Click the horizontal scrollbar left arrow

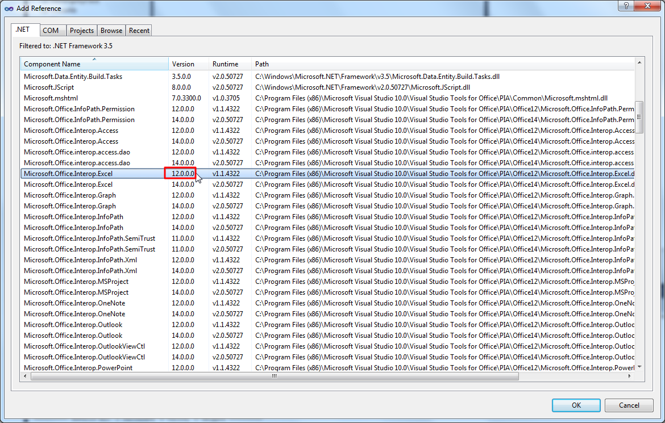point(25,376)
